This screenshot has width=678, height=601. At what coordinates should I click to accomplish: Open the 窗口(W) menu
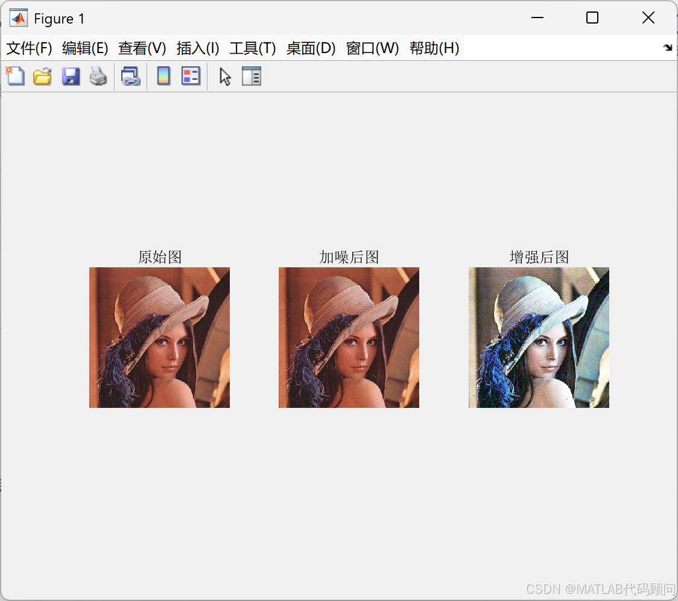pyautogui.click(x=372, y=48)
